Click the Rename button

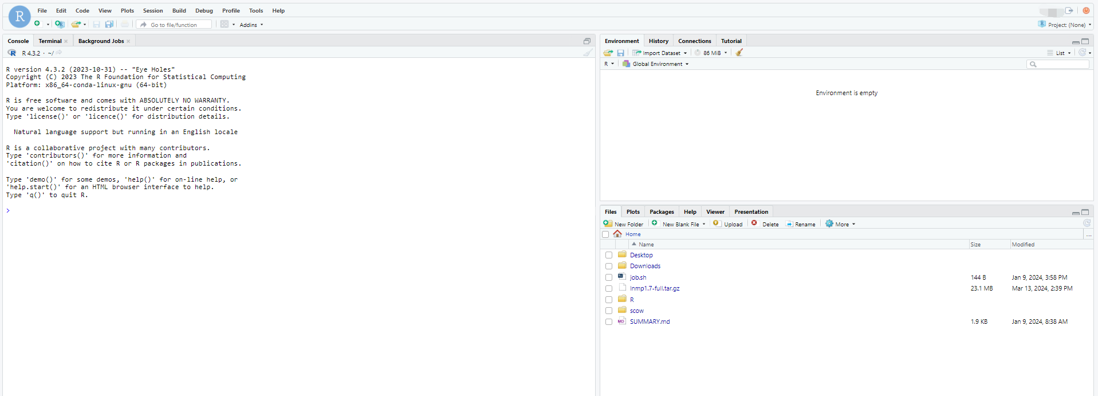coord(801,224)
